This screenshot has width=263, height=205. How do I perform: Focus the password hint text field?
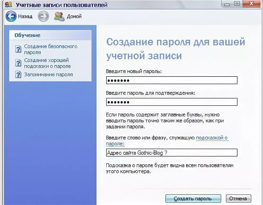(x=172, y=153)
